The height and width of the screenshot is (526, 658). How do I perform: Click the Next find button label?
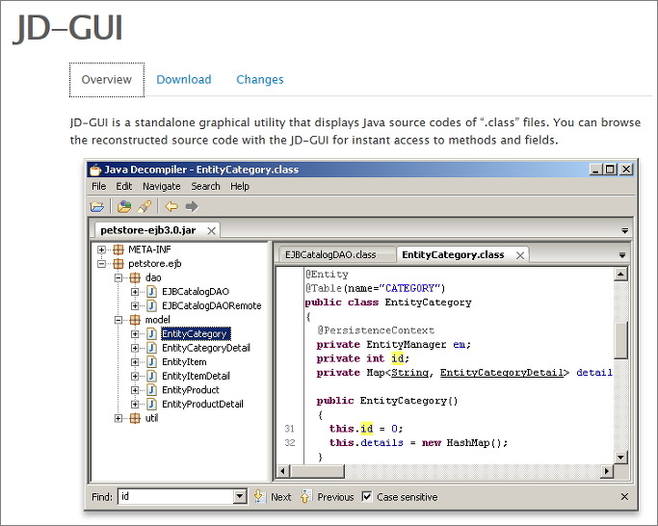pos(280,497)
